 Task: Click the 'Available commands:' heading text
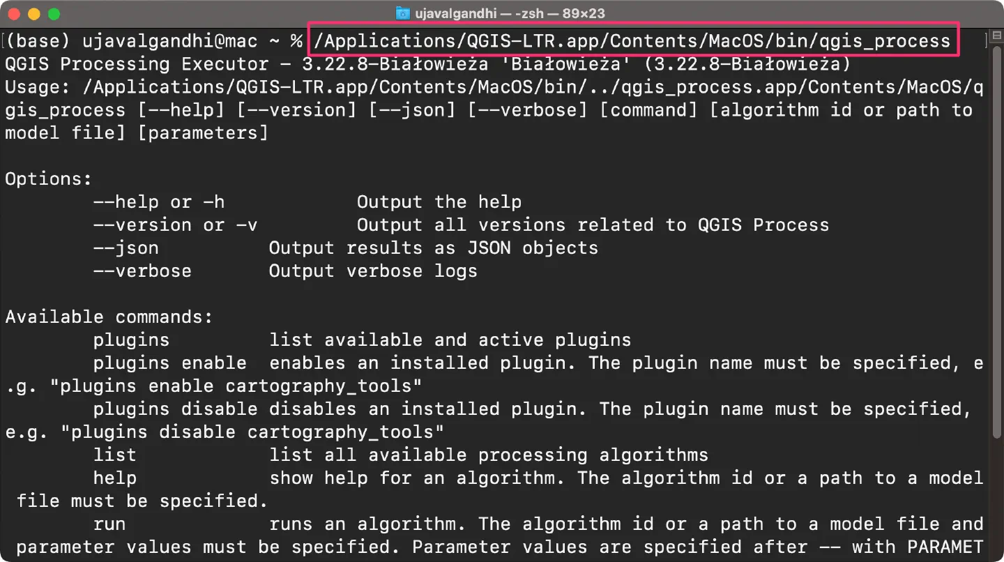click(109, 317)
